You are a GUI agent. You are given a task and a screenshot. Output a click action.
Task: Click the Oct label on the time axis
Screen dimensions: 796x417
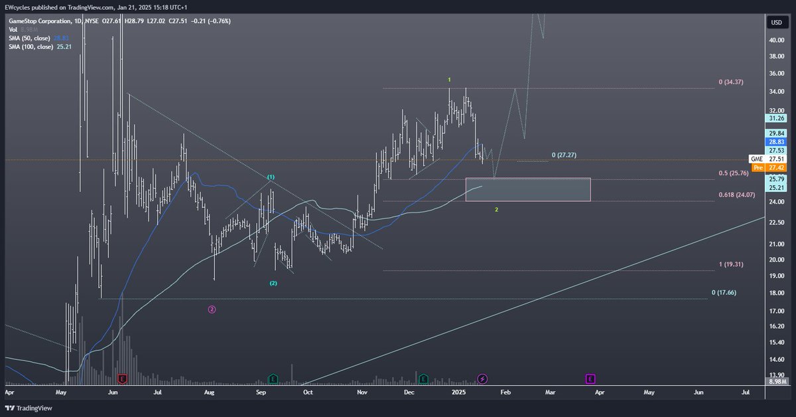pos(307,392)
